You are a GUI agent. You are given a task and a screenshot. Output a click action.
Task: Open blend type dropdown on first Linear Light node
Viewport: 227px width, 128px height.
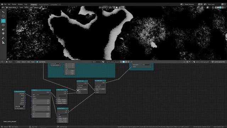tap(82, 85)
